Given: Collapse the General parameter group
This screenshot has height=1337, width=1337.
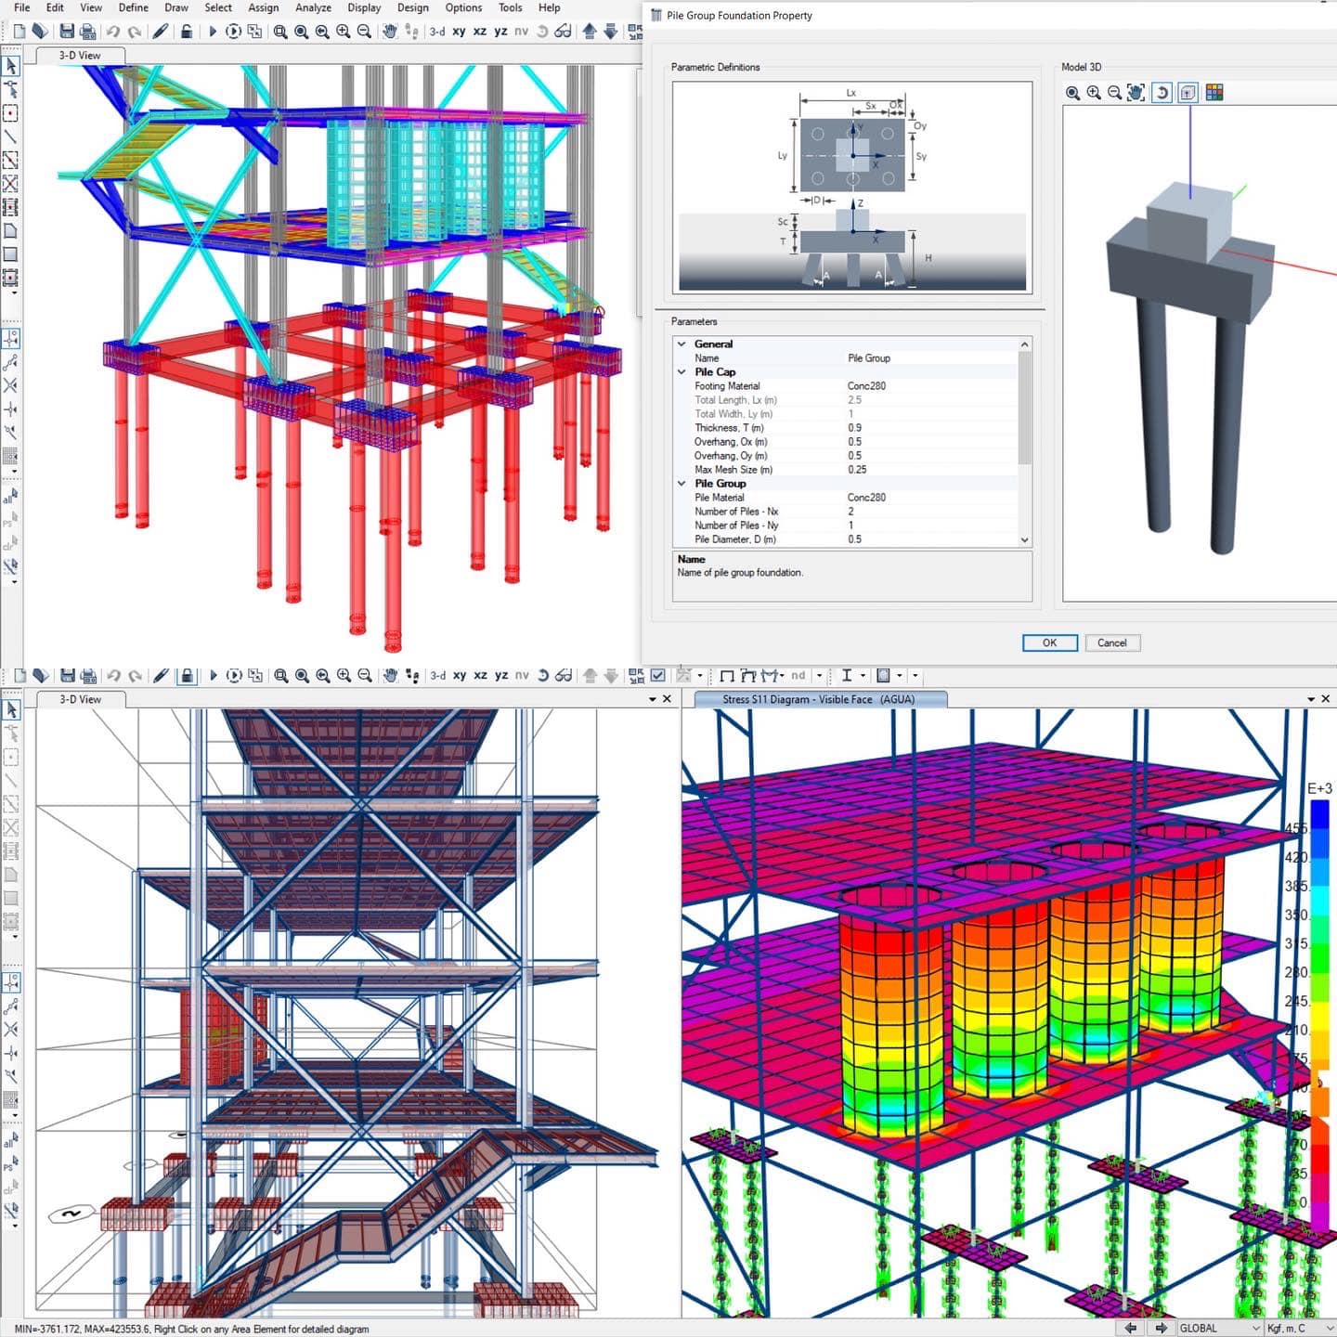Looking at the screenshot, I should (x=681, y=344).
